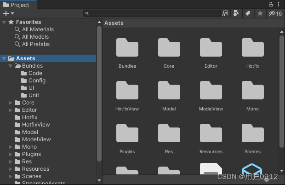Toggle the Project panel lock icon

[x=271, y=4]
